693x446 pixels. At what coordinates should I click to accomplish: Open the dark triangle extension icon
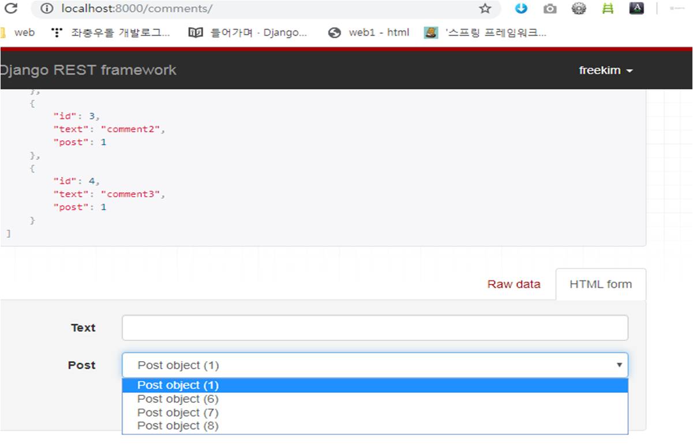pyautogui.click(x=636, y=8)
